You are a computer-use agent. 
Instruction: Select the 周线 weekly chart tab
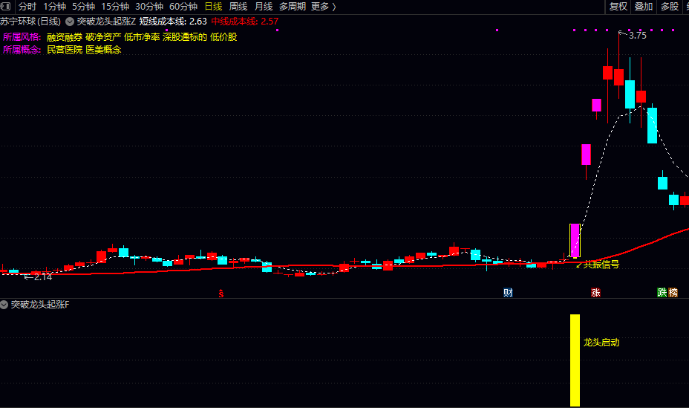[x=238, y=7]
